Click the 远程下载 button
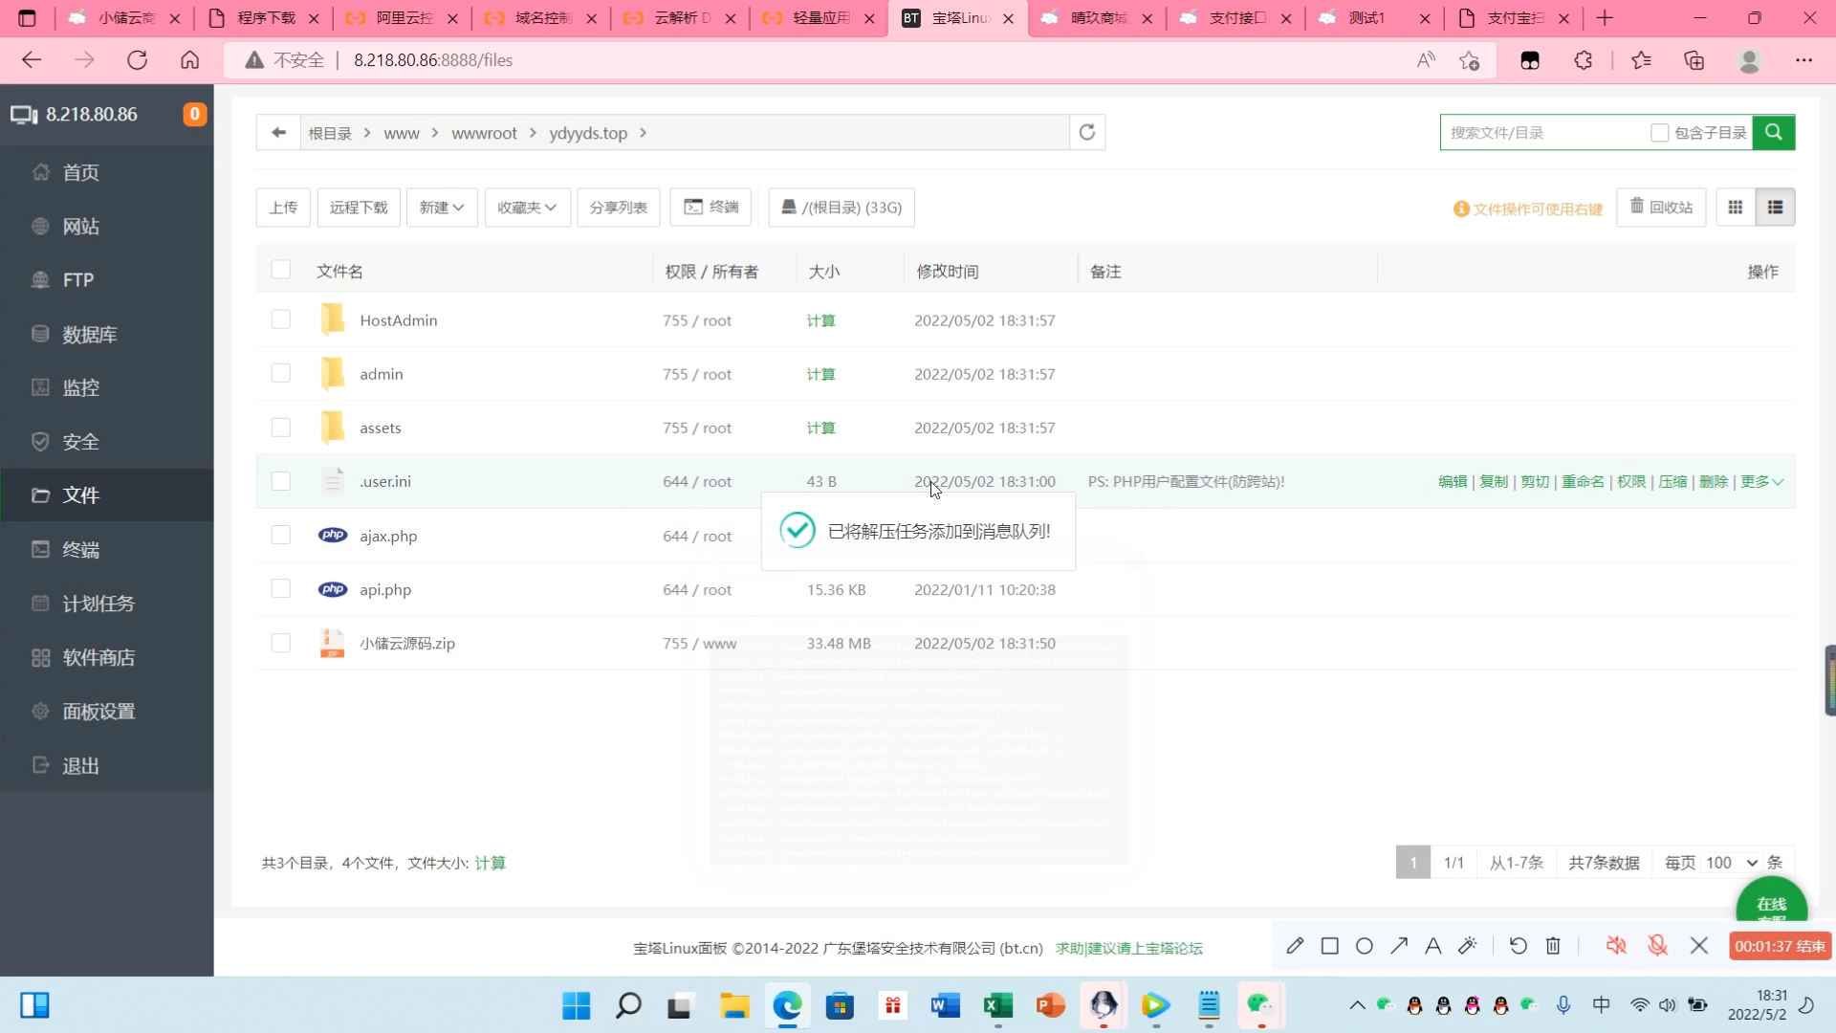The width and height of the screenshot is (1836, 1033). (x=359, y=208)
